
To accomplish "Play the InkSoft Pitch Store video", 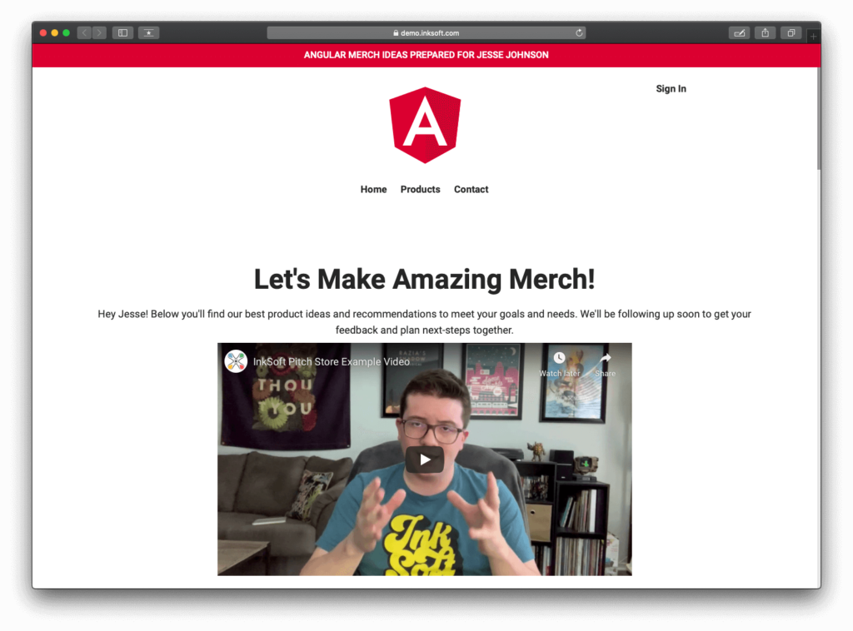I will point(425,460).
